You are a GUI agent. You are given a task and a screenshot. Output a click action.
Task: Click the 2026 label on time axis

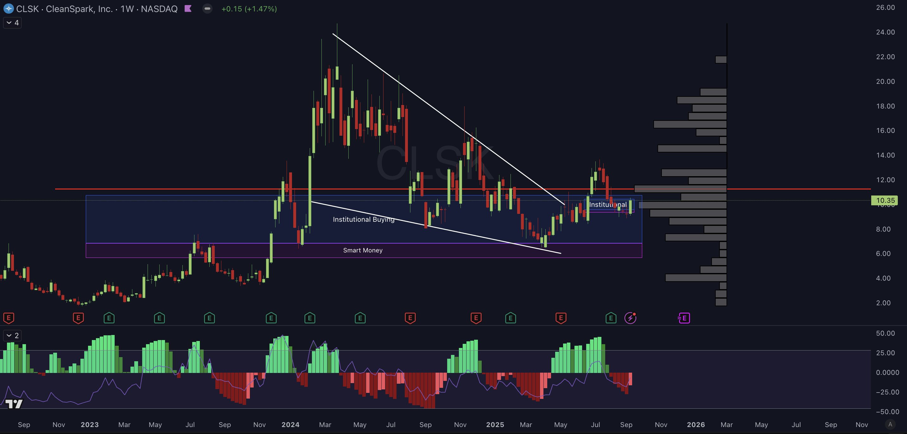696,425
